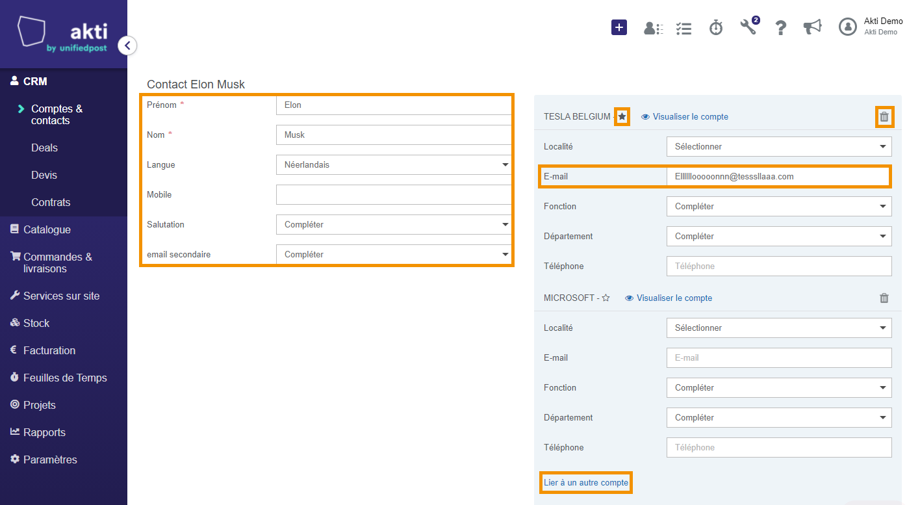Image resolution: width=907 pixels, height=505 pixels.
Task: Delete the MICROSOFT account link
Action: [884, 298]
